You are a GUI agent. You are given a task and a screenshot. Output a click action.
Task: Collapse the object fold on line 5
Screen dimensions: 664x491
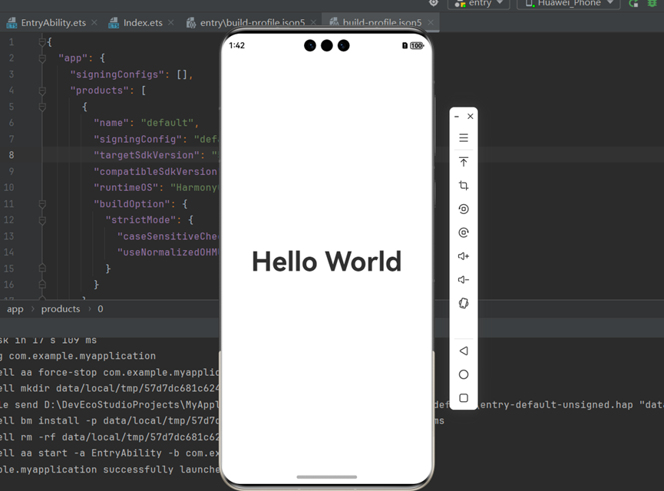(x=42, y=107)
